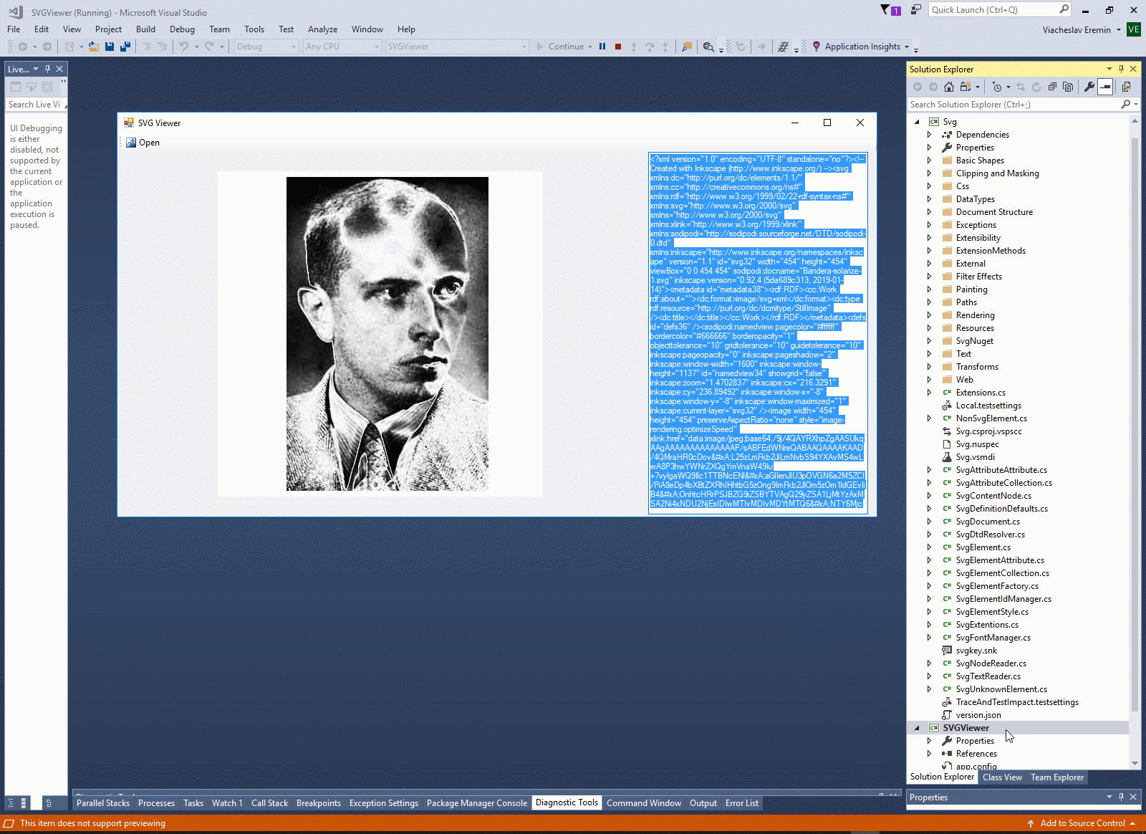Expand the Basic Shapes folder

(x=929, y=160)
